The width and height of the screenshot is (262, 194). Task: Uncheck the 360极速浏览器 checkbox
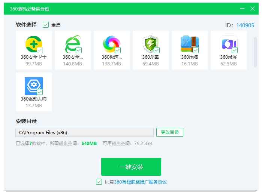tap(118, 50)
